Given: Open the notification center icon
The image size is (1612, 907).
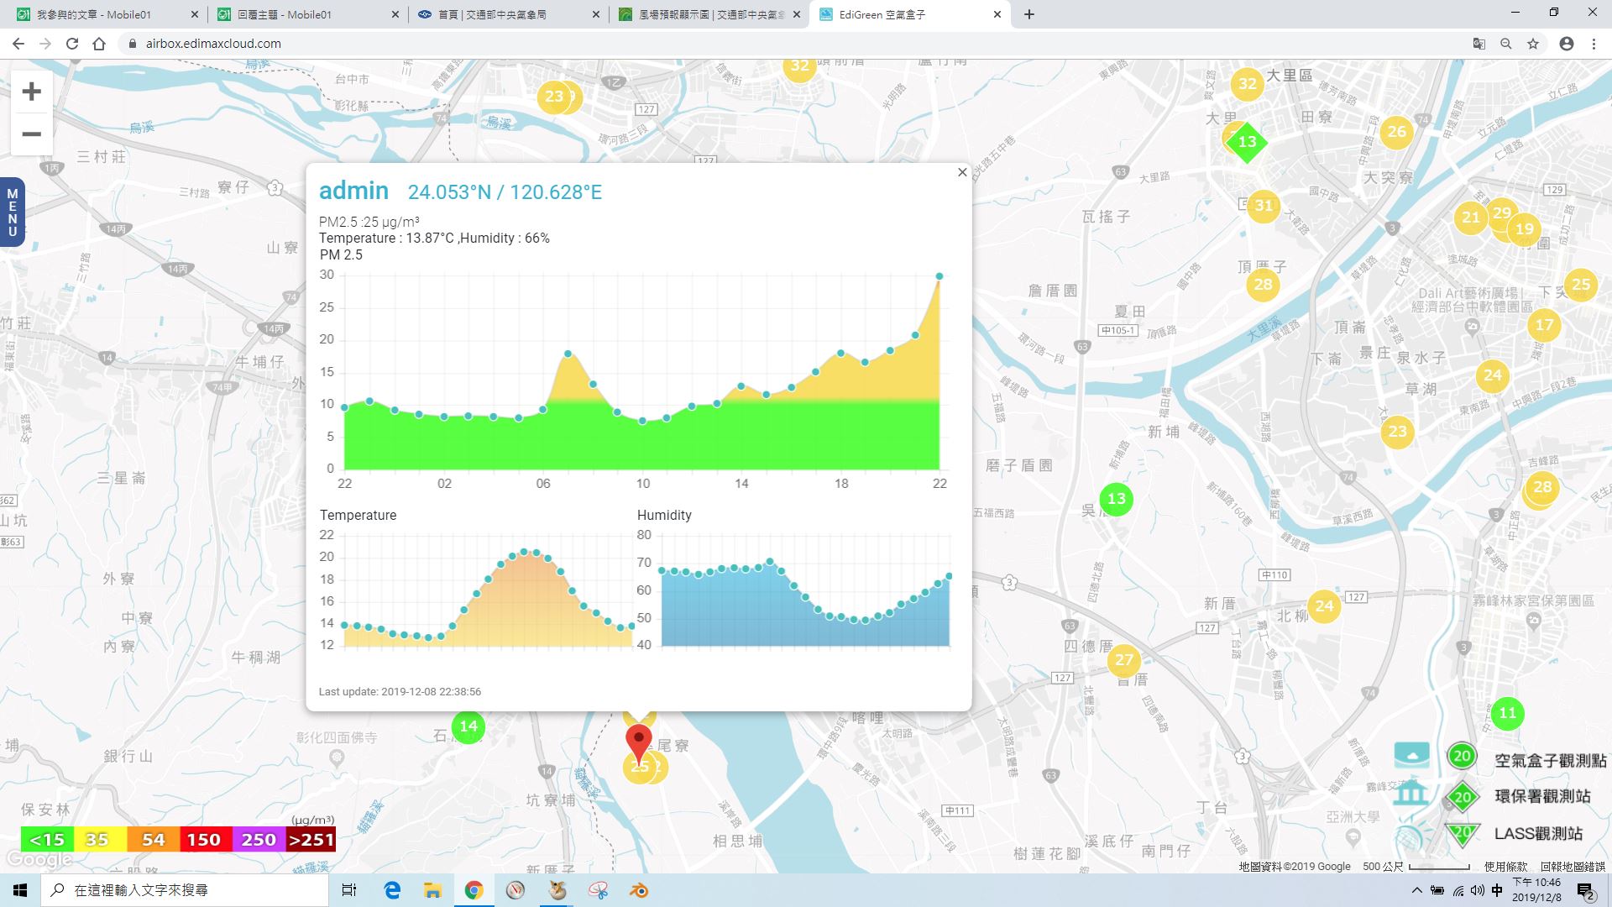Looking at the screenshot, I should [1585, 890].
